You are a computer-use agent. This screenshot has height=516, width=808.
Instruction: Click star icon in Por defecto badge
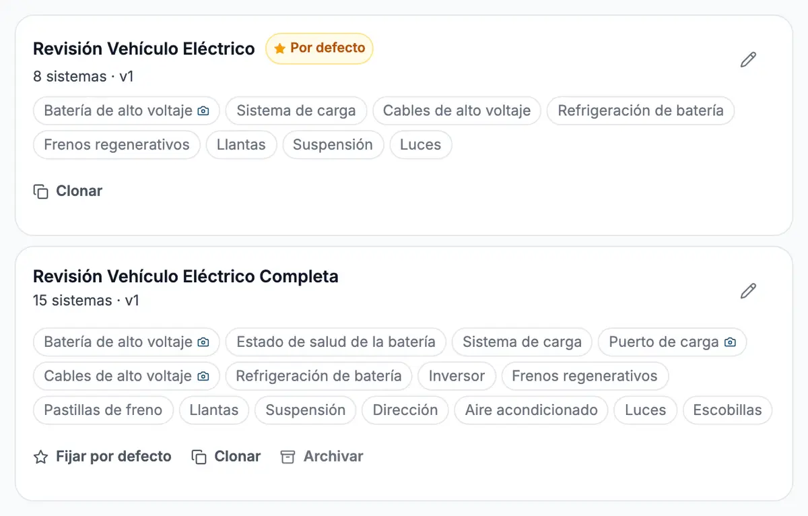click(280, 49)
